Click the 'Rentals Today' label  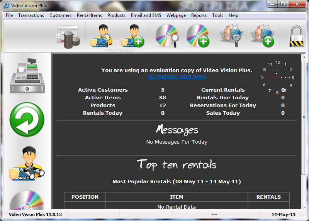click(103, 113)
